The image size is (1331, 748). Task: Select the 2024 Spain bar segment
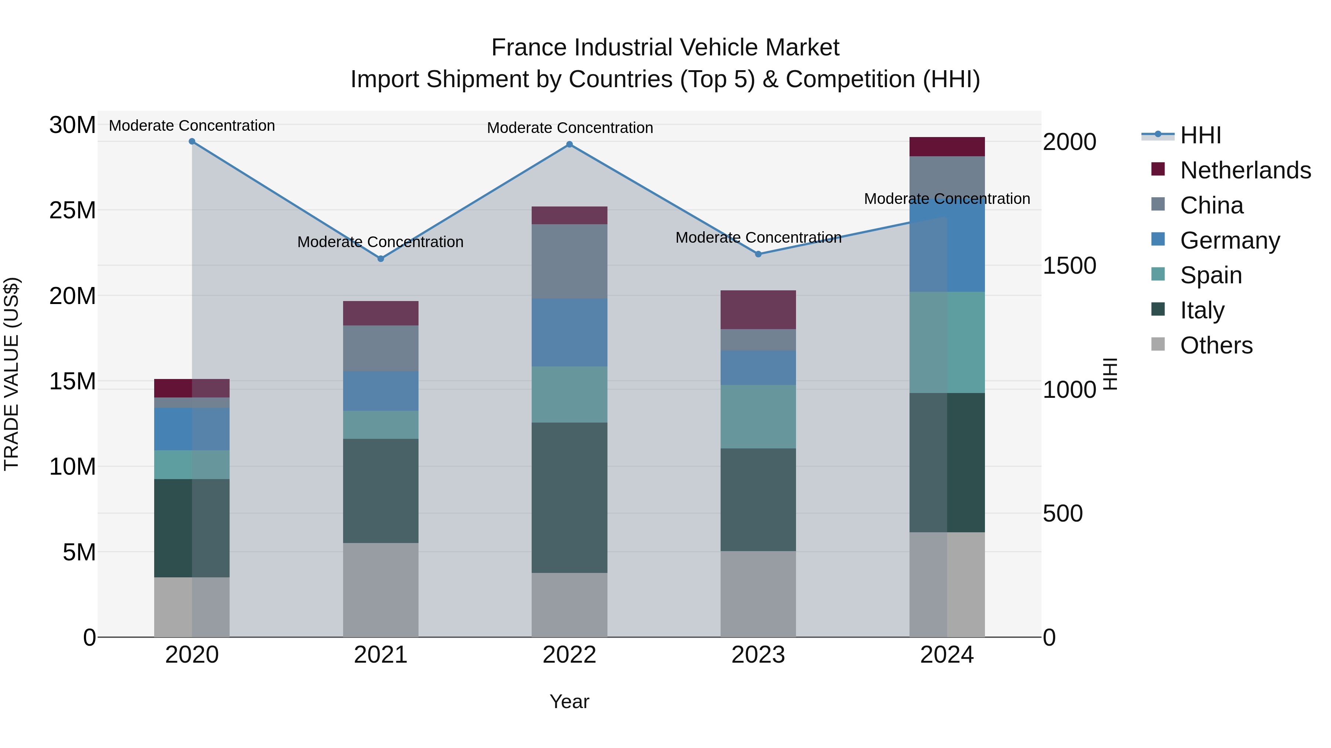coord(947,343)
